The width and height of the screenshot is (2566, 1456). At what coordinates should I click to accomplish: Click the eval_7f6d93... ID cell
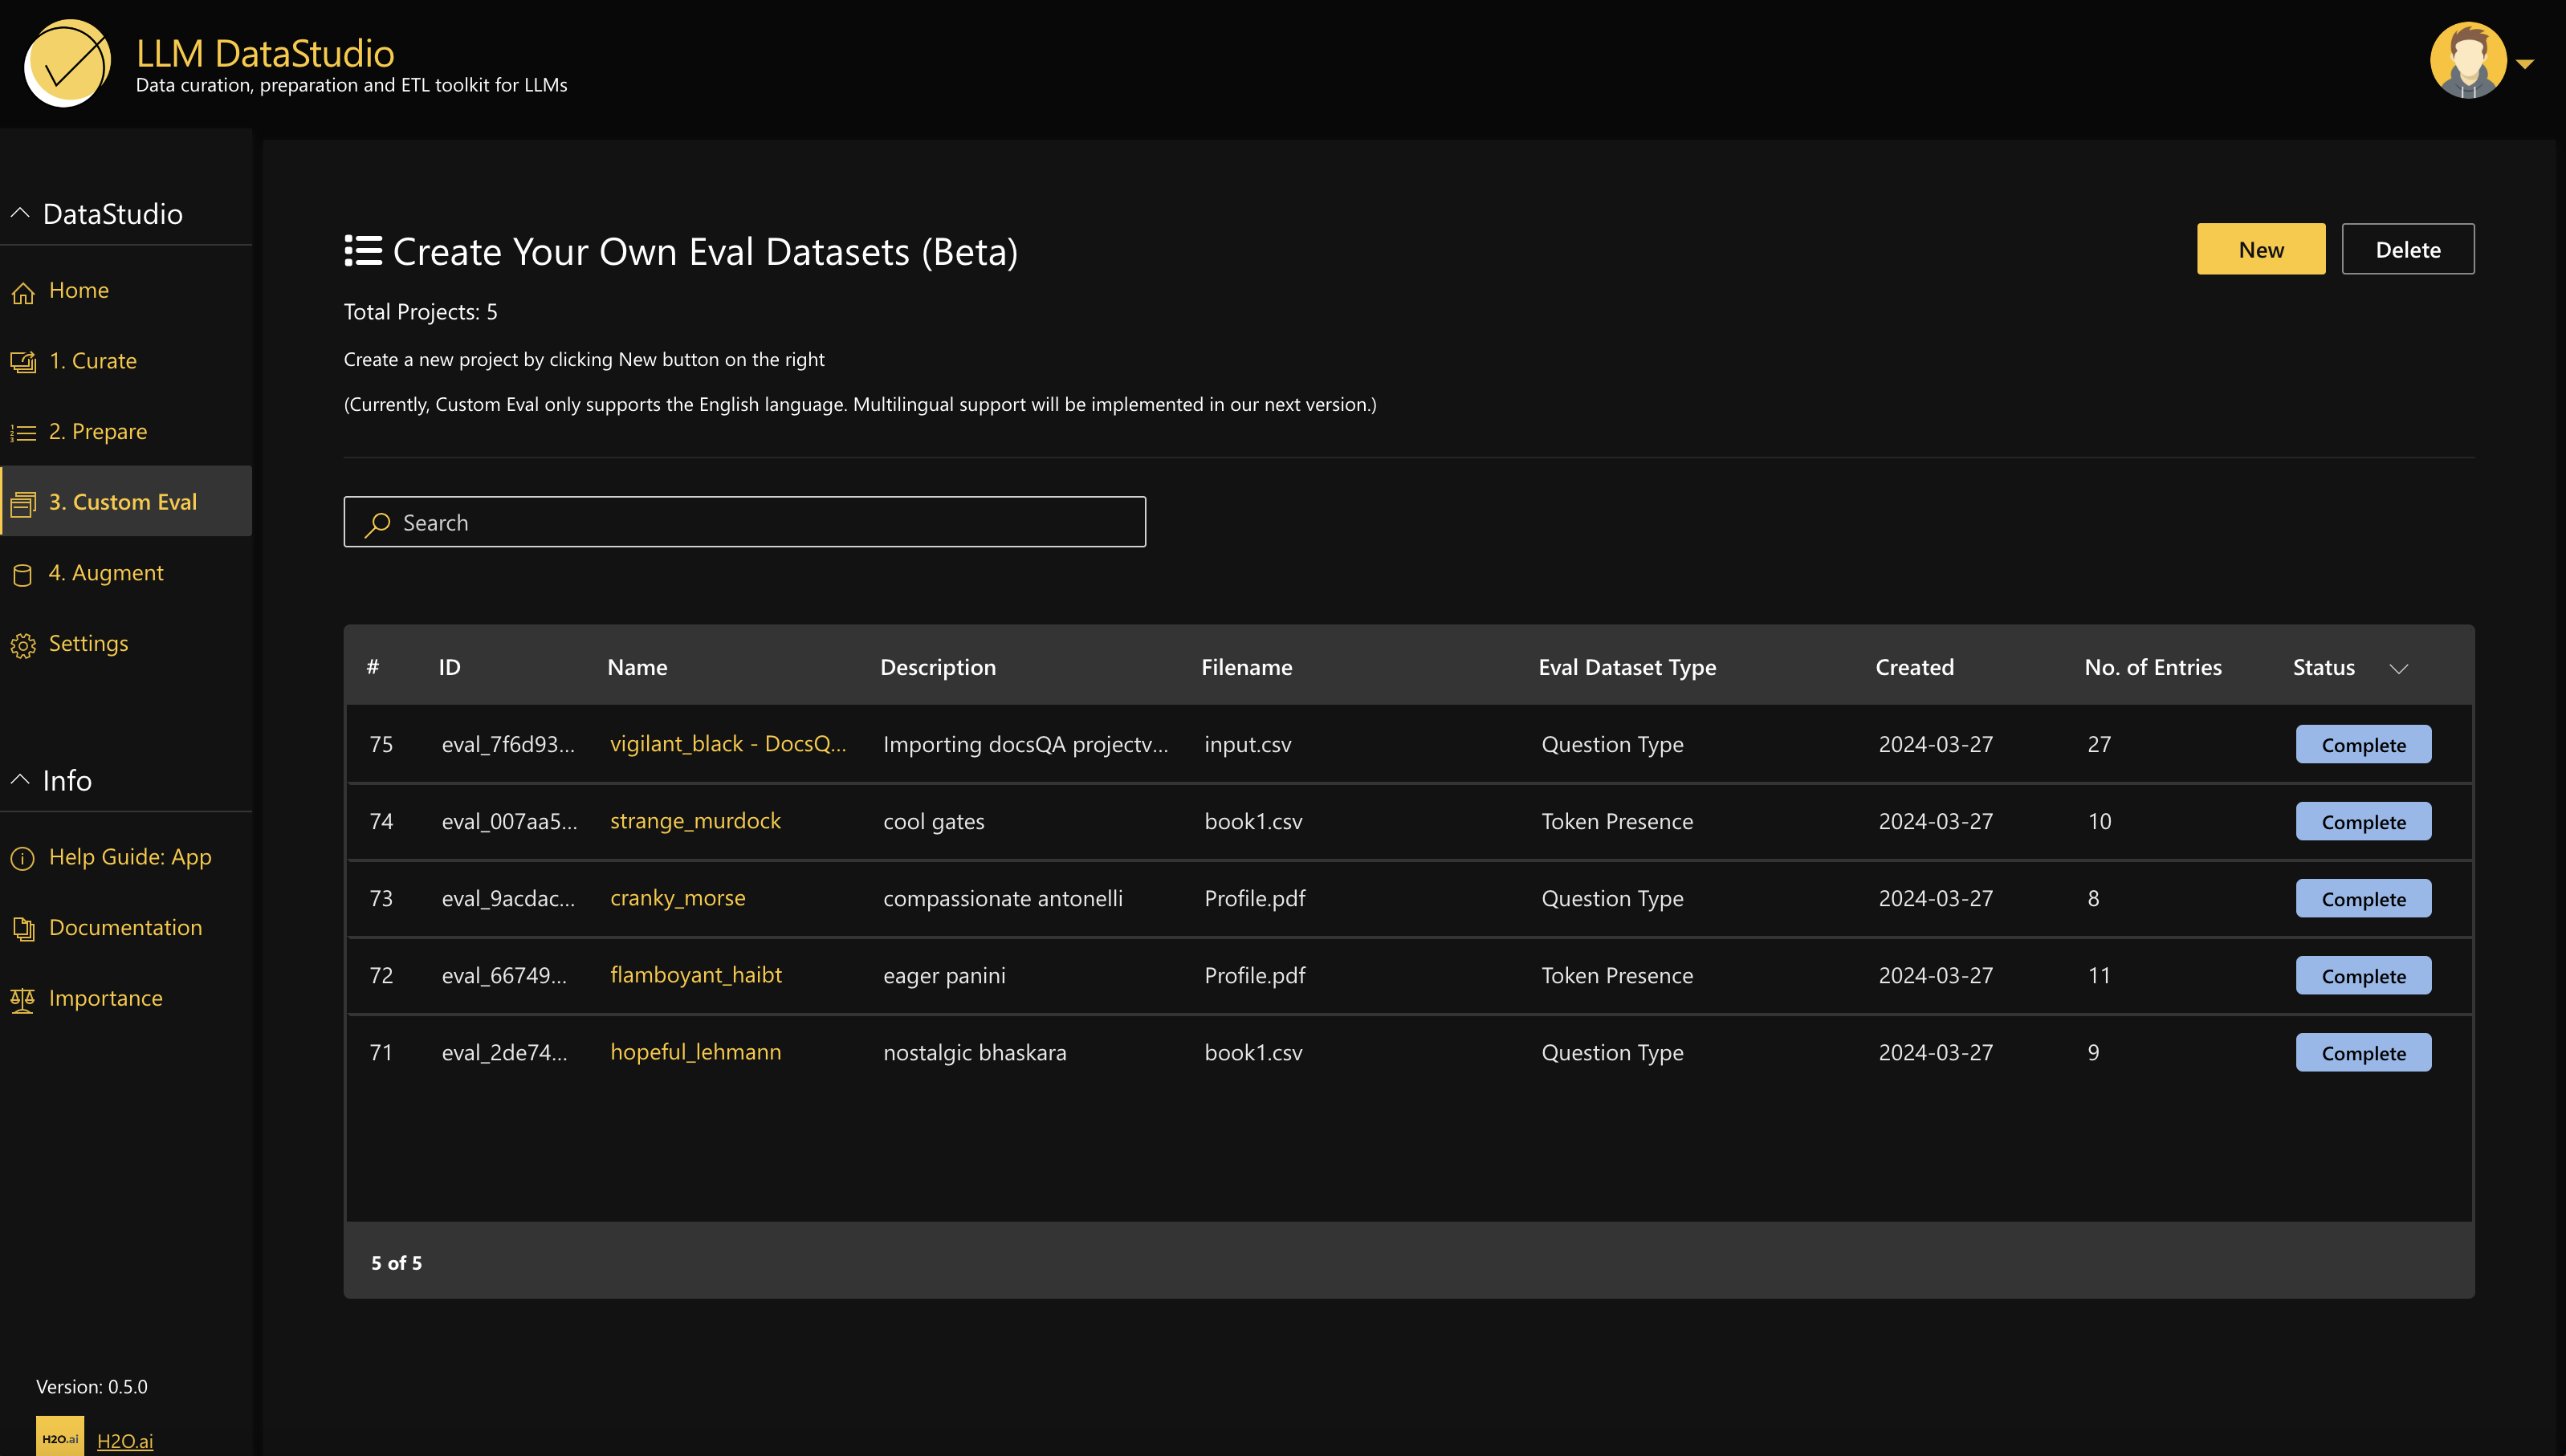[x=508, y=744]
